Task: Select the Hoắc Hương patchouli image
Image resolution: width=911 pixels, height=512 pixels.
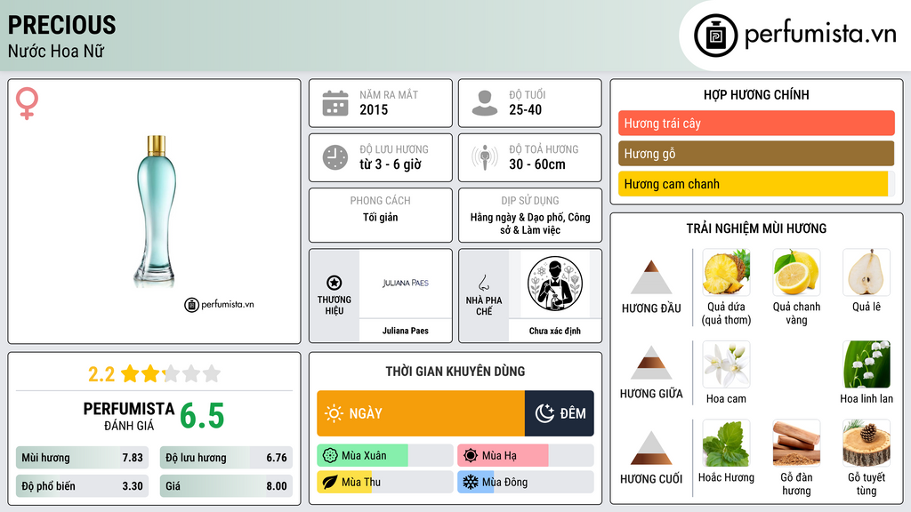Action: pos(726,443)
